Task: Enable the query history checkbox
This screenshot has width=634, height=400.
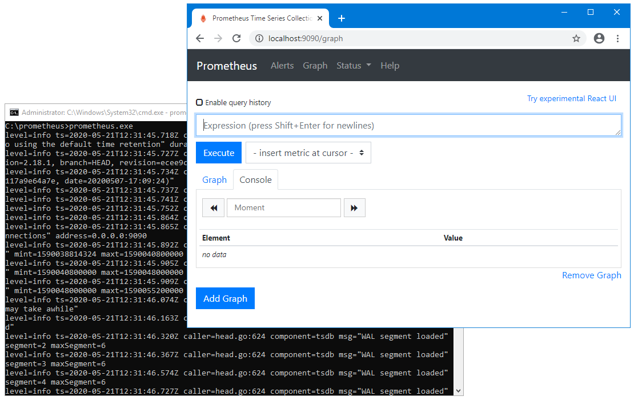Action: (199, 102)
